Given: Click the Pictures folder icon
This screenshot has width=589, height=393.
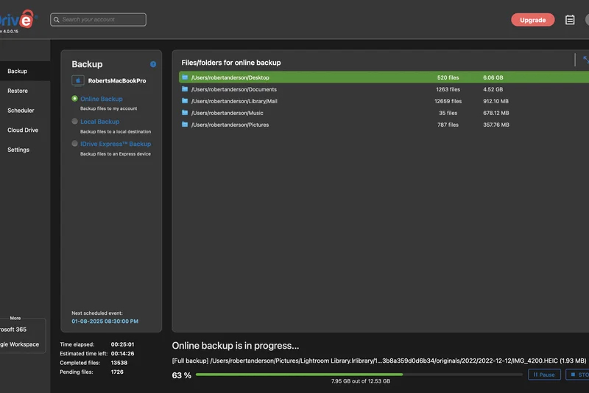Looking at the screenshot, I should [x=185, y=125].
